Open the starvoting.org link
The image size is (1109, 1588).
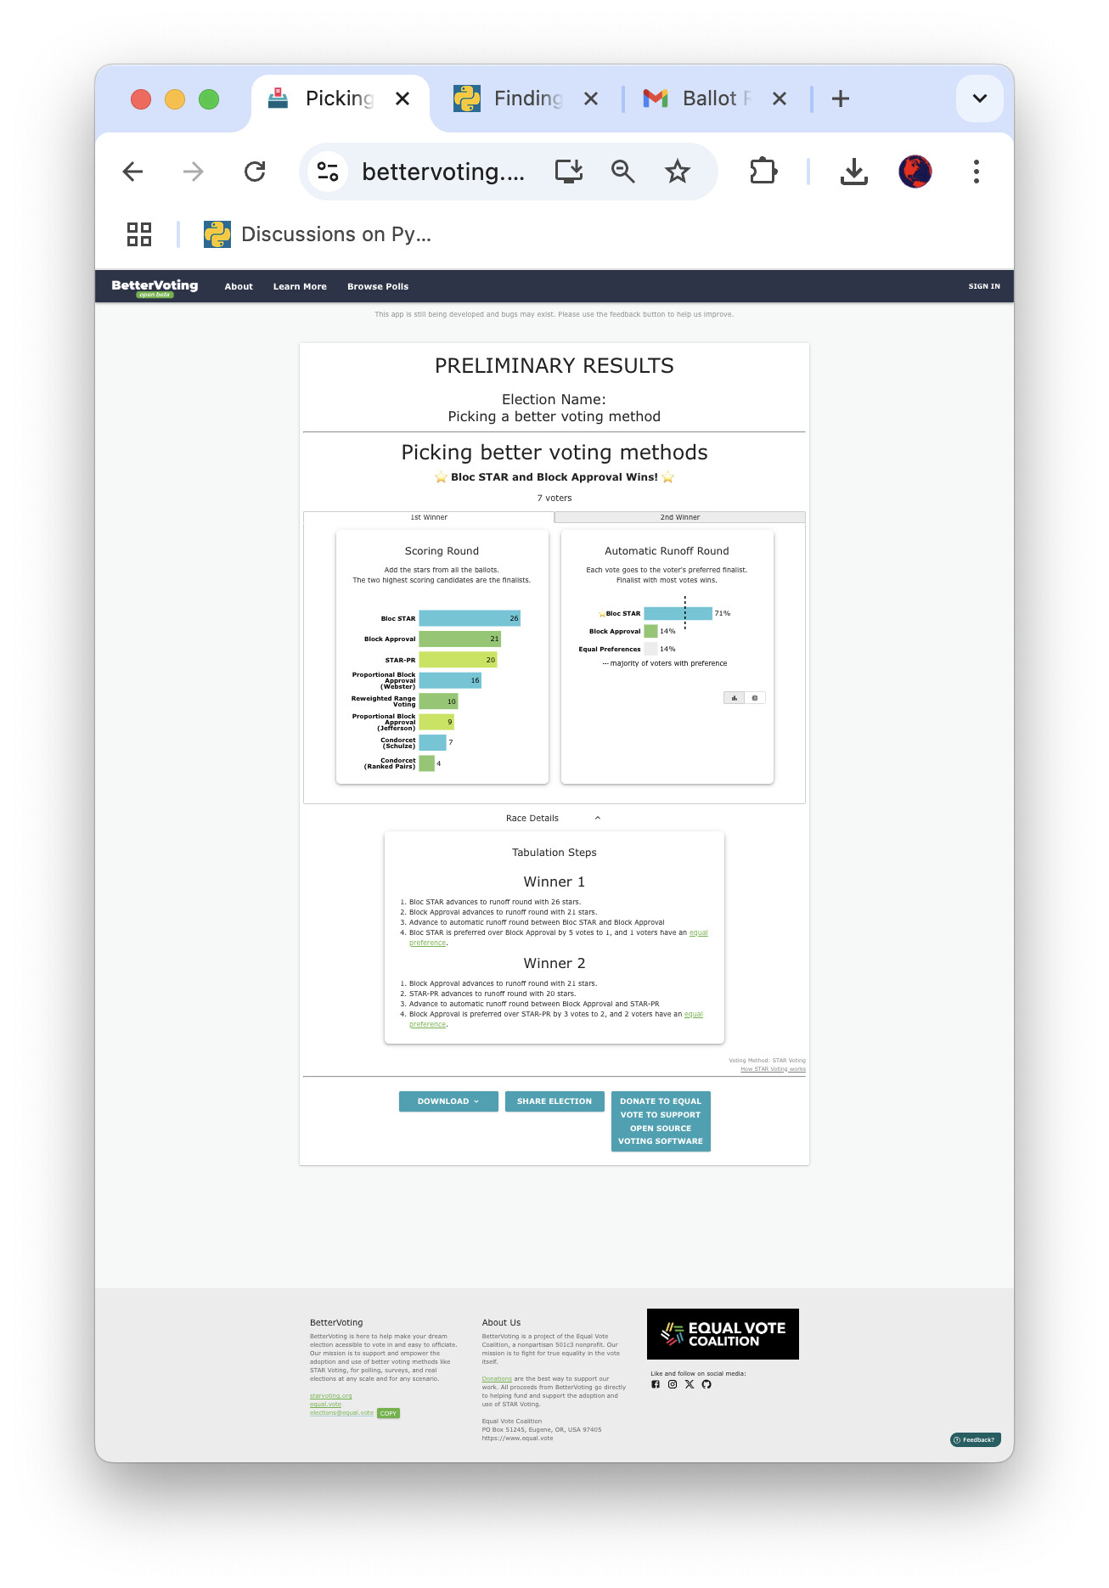(x=330, y=1396)
